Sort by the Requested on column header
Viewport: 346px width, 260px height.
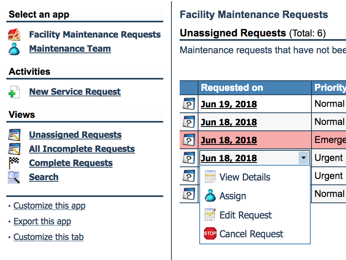tap(232, 88)
